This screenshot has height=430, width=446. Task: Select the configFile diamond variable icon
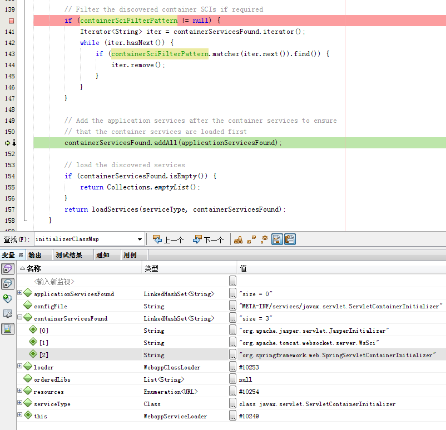point(28,305)
